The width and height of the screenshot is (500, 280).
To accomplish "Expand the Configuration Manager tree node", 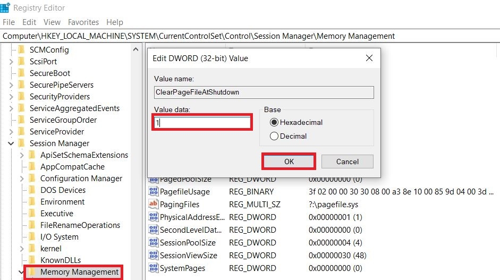I will (22, 179).
